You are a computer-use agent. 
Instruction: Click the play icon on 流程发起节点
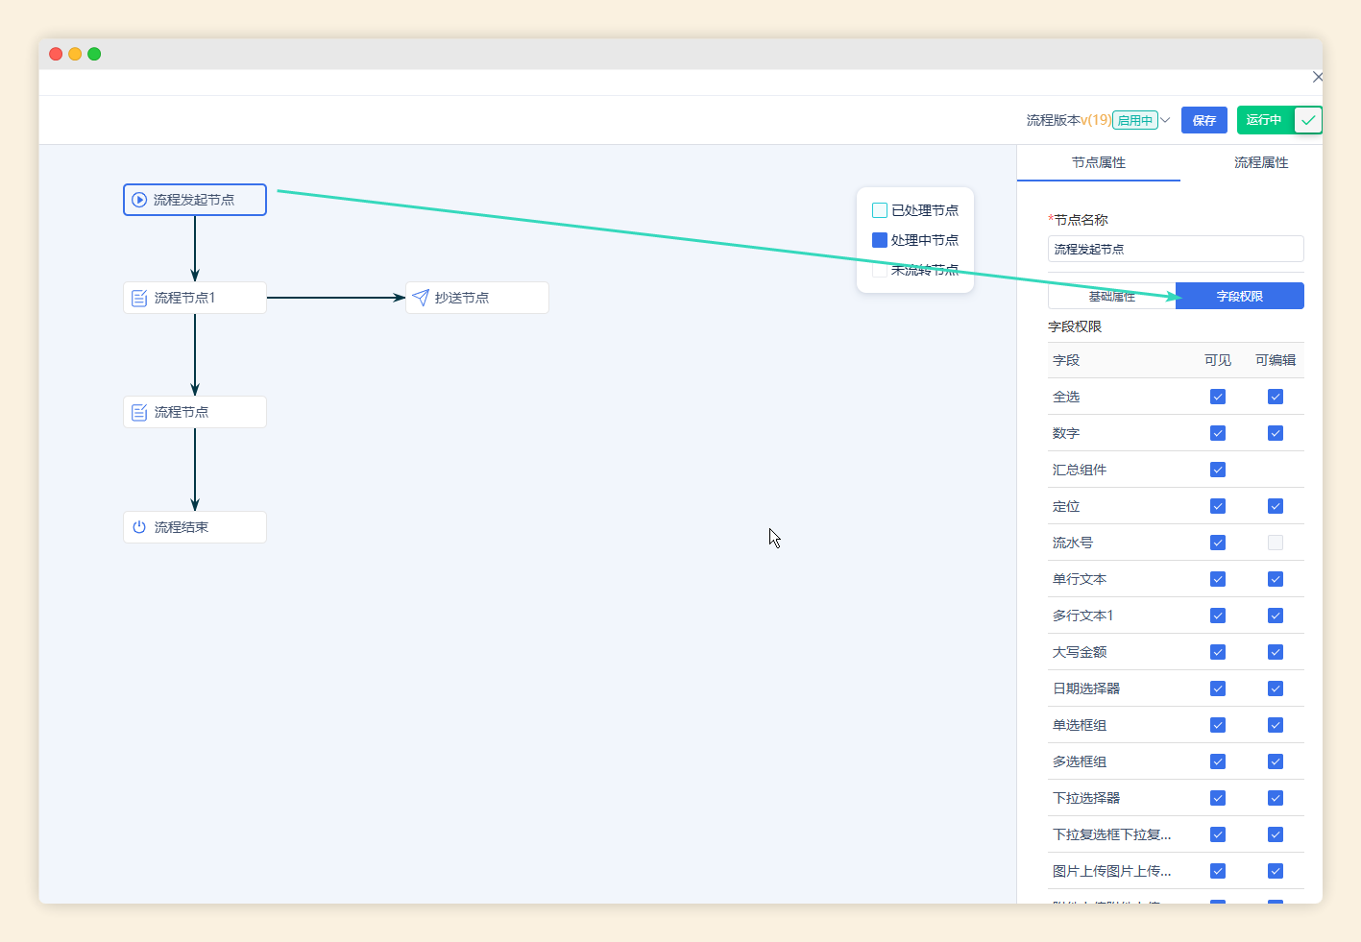tap(139, 200)
